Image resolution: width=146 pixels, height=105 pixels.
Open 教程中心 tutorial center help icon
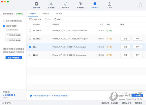pyautogui.click(x=3, y=103)
